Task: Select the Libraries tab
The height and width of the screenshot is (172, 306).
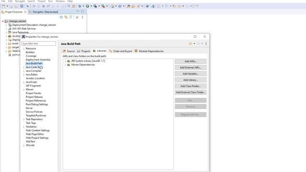Action: tap(99, 51)
